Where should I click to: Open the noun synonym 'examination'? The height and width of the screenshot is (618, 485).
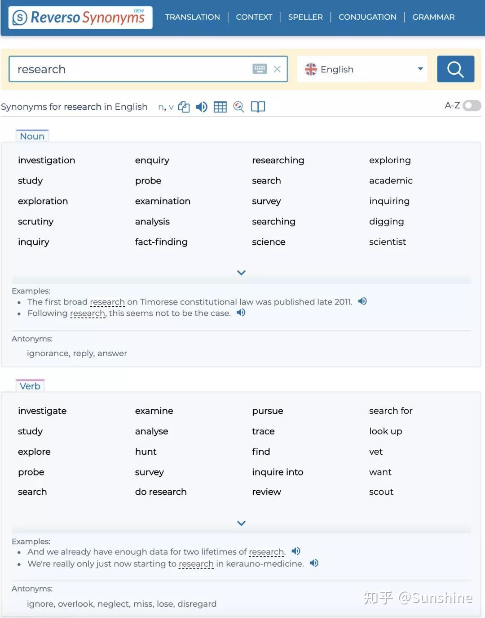(163, 201)
